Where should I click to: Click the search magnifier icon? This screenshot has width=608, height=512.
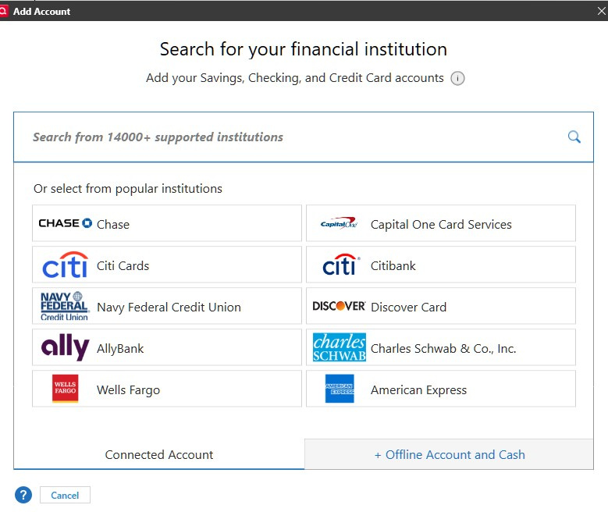click(x=574, y=137)
